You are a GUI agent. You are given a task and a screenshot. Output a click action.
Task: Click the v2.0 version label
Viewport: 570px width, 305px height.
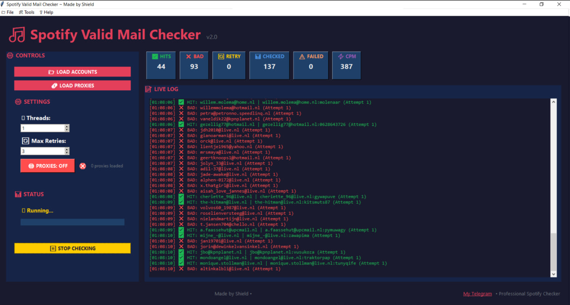[x=212, y=37]
